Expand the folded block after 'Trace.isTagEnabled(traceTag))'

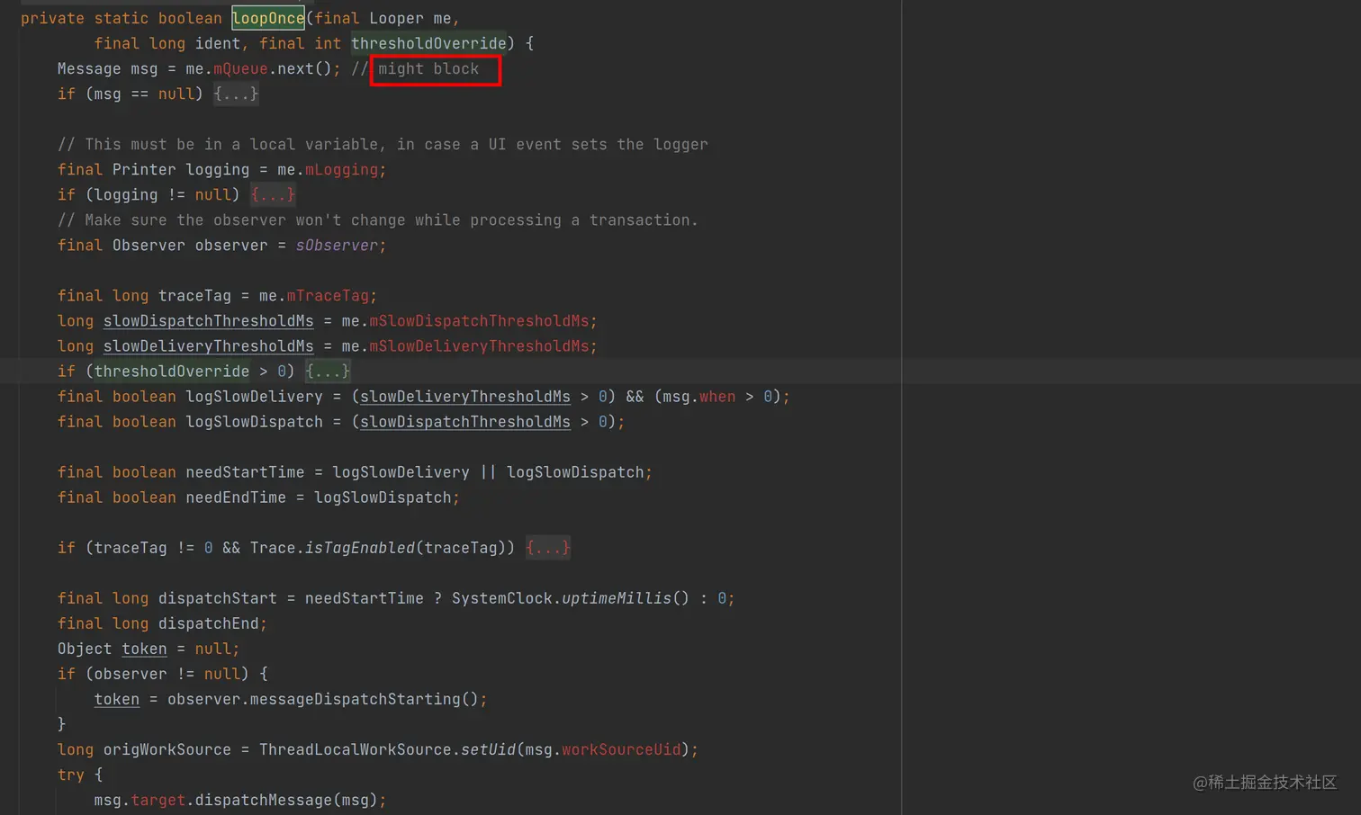[x=548, y=547]
